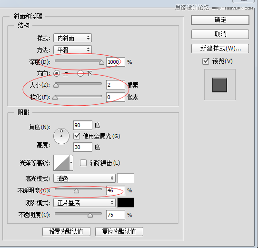The width and height of the screenshot is (258, 248).
Task: Click the 复位为默认值 button
Action: 119,231
